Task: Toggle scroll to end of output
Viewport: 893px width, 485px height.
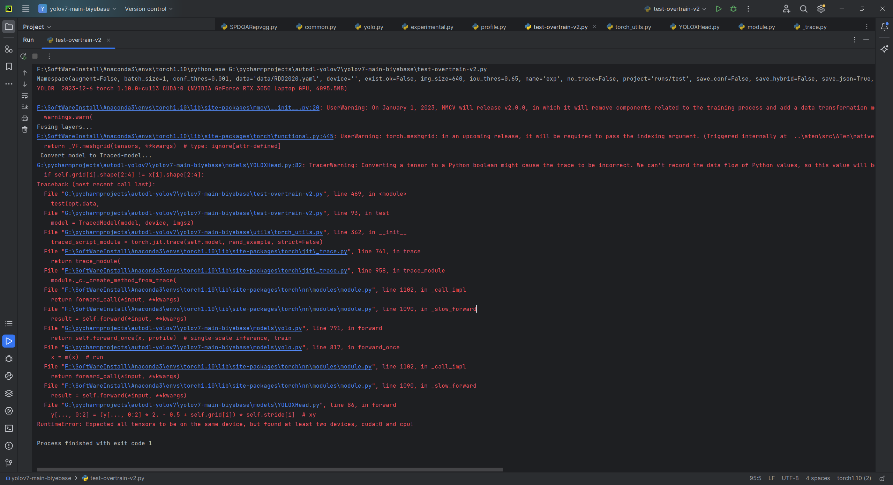Action: pos(25,107)
